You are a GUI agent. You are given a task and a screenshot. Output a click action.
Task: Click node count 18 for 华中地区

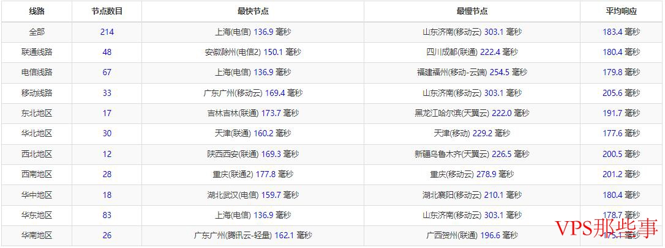pyautogui.click(x=107, y=195)
